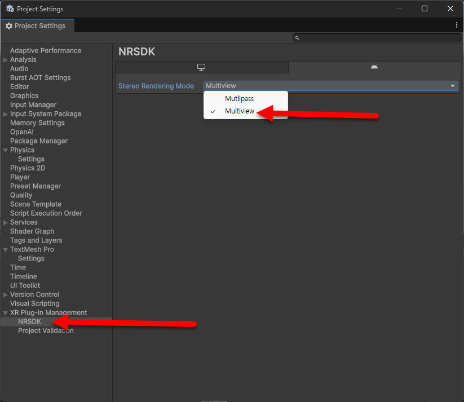
Task: Click the Project Settings window title Unity icon
Action: 10,8
